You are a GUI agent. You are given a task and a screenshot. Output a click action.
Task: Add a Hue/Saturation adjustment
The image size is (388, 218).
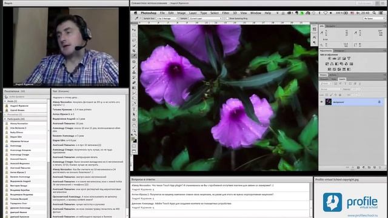(327, 64)
